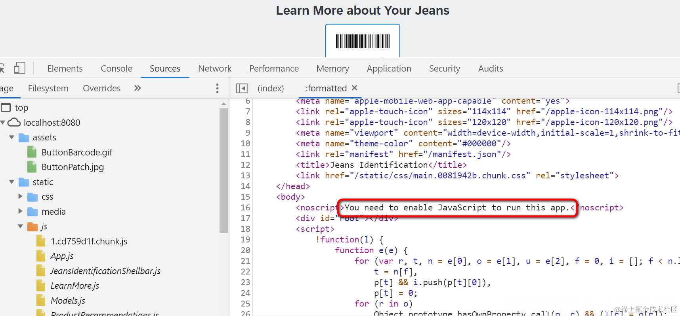This screenshot has height=316, width=680.
Task: Click '/manifest.json' in the code
Action: (x=462, y=154)
